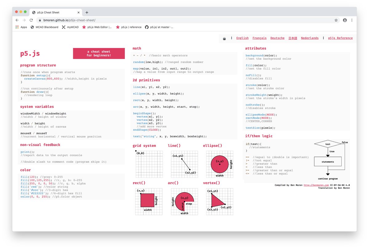Click the line() diagram
This screenshot has height=249, width=369.
click(x=184, y=164)
